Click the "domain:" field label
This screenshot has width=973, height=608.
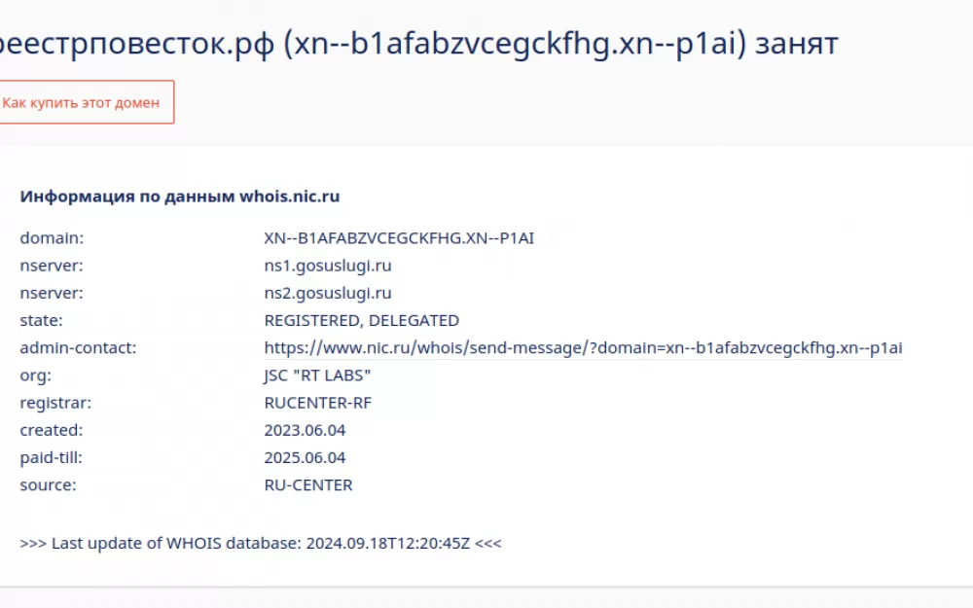(52, 238)
